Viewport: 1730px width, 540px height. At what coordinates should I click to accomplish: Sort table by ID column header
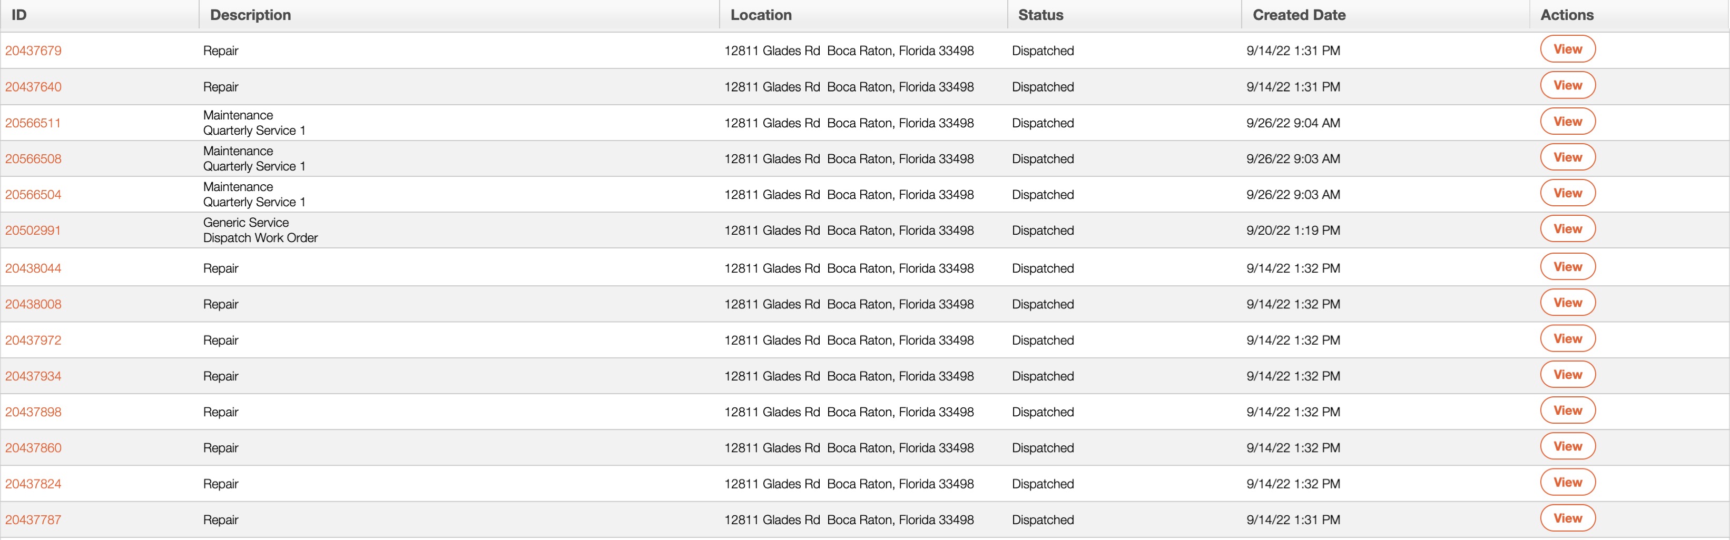[x=19, y=15]
